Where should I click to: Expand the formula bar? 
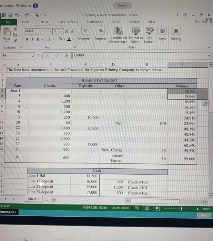pos(209,56)
